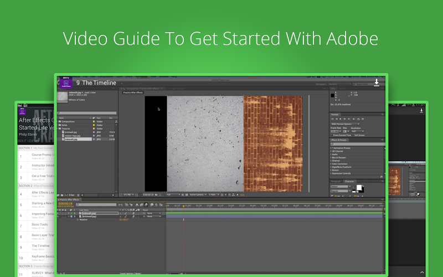Click the white fill color swatch
The height and width of the screenshot is (277, 443).
(359, 187)
